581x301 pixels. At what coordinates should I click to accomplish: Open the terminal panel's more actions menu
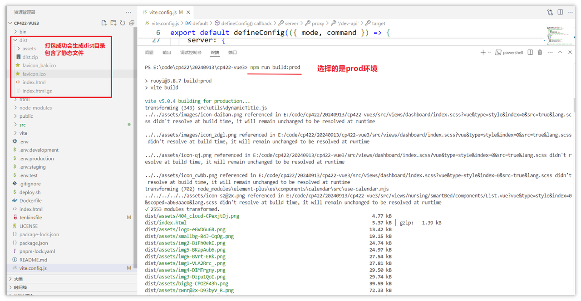point(550,53)
